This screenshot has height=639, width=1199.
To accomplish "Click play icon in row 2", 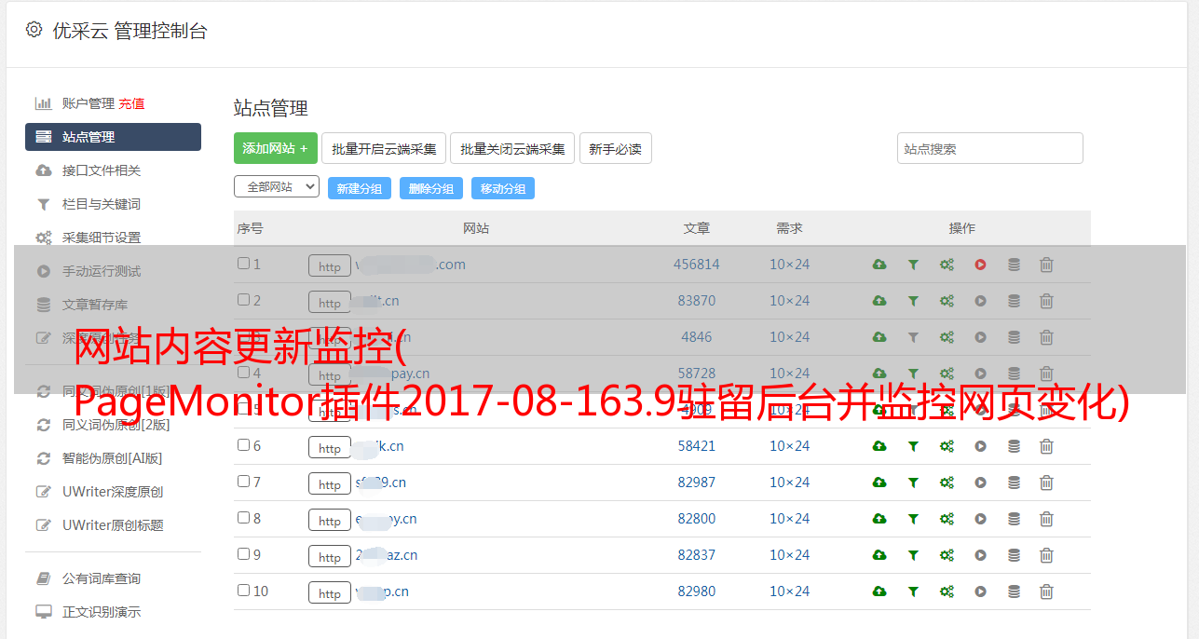I will tap(980, 301).
